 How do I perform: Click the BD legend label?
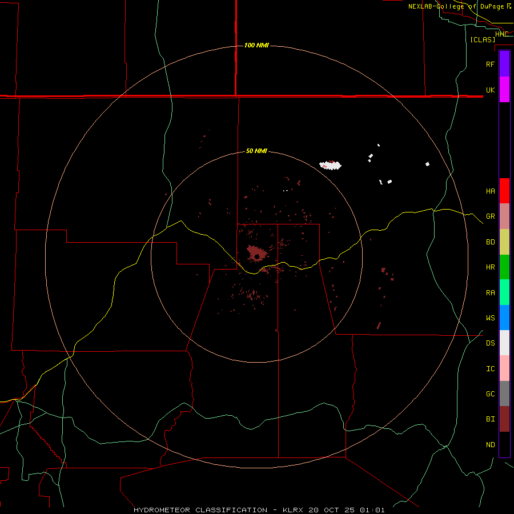(x=490, y=242)
